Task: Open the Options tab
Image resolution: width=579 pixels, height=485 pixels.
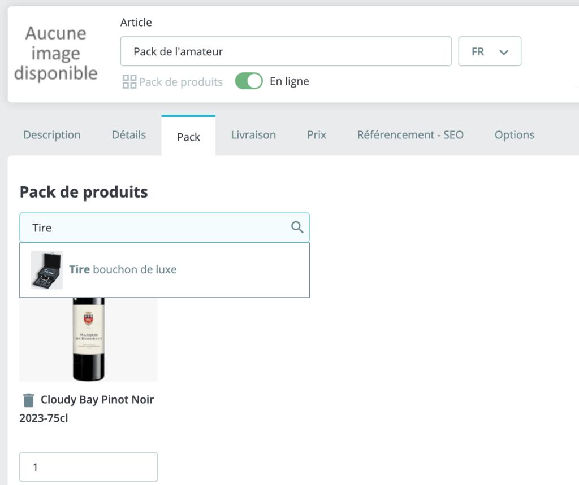Action: click(514, 135)
